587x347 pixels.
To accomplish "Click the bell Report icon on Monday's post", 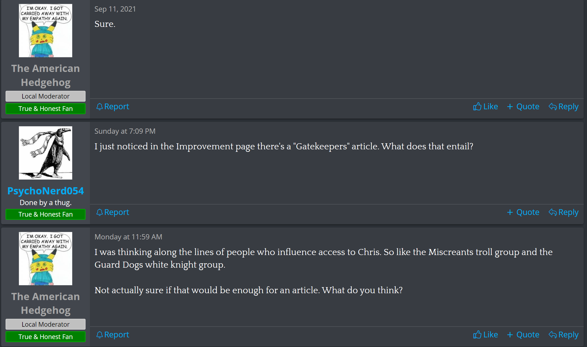I will pos(99,335).
